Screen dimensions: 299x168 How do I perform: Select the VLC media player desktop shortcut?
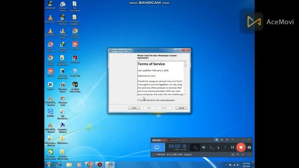(x=63, y=33)
